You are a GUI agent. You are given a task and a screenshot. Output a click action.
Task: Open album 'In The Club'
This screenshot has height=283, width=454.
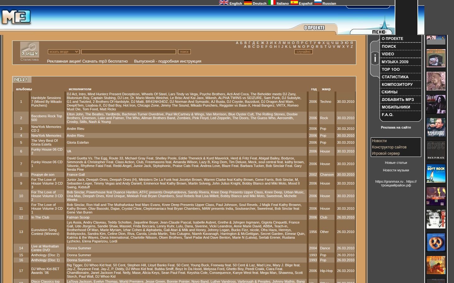(40, 217)
